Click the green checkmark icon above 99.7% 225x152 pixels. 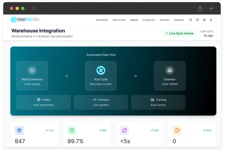tap(72, 130)
